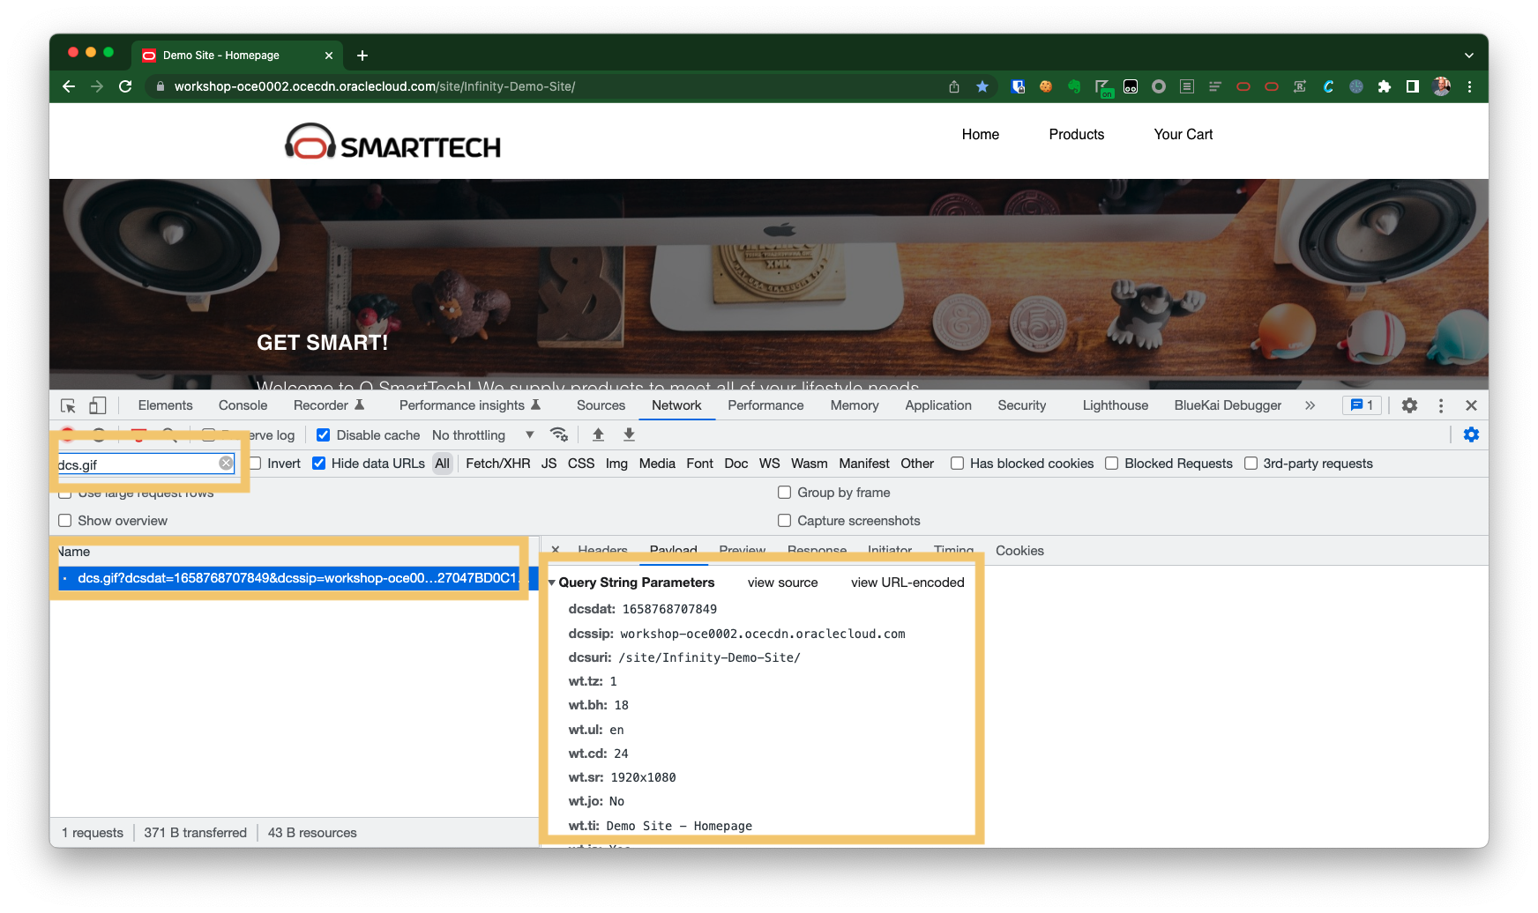Check Has blocked cookies
1538x913 pixels.
[x=957, y=464]
